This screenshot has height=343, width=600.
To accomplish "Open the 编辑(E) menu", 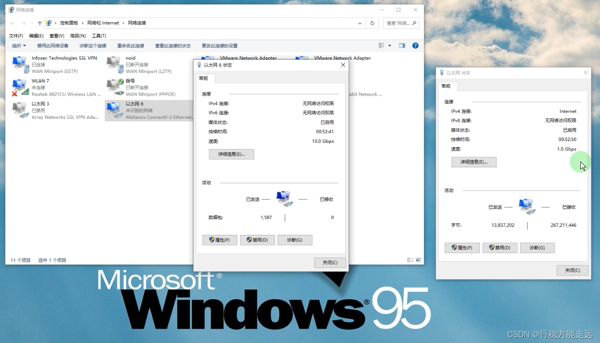I will (x=36, y=36).
